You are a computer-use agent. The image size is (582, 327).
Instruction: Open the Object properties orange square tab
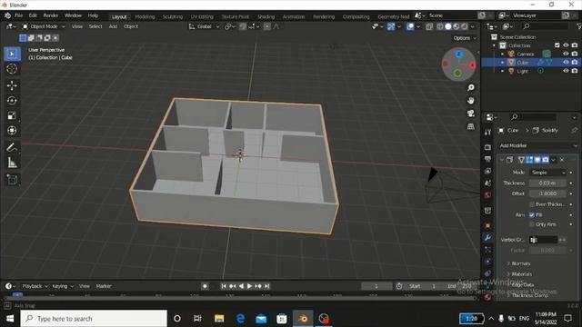[x=487, y=225]
